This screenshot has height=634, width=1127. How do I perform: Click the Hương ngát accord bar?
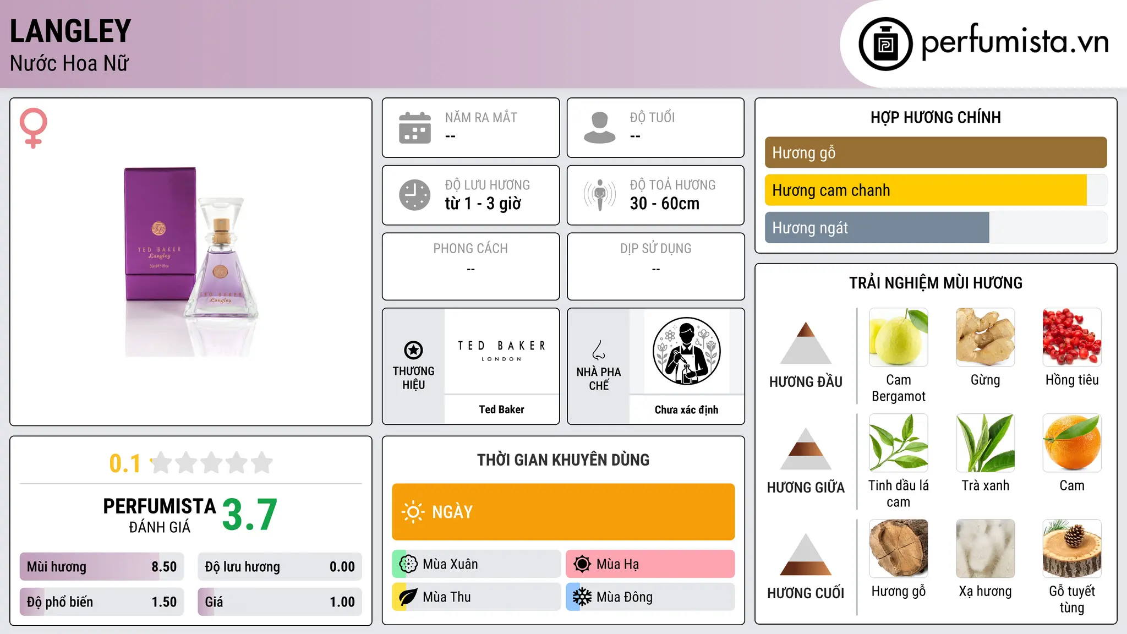point(935,228)
